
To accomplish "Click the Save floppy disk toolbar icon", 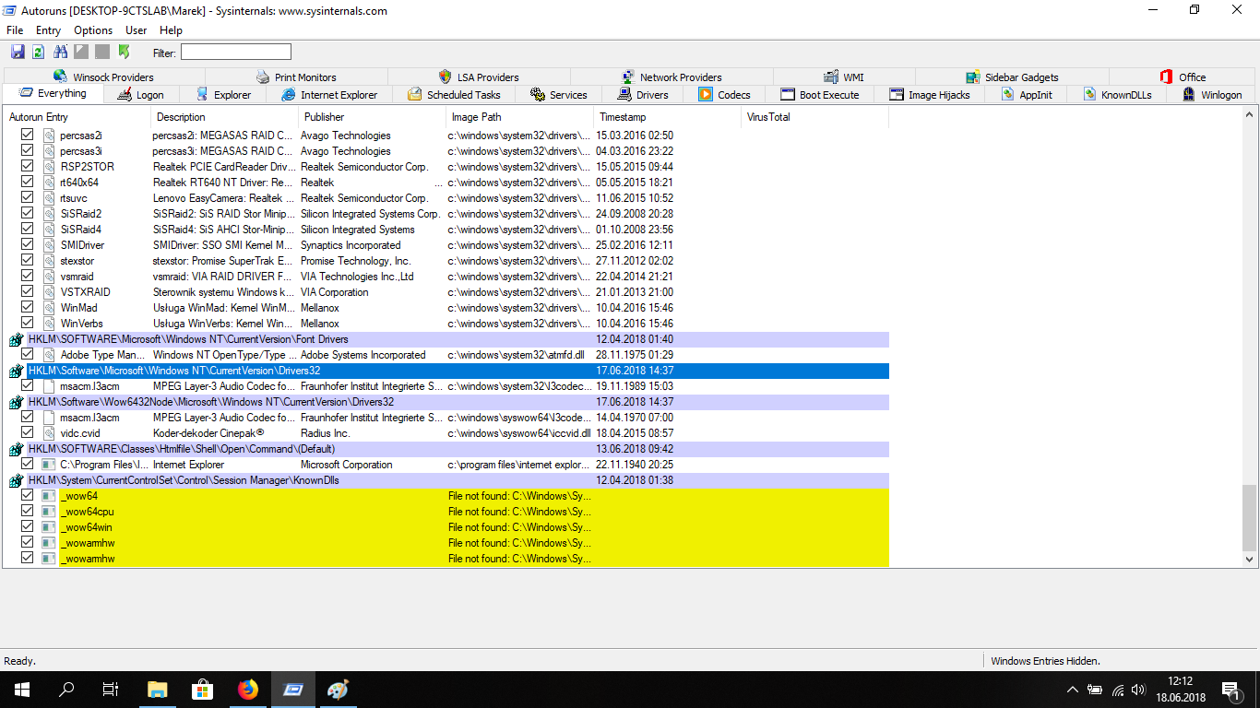I will (x=18, y=52).
